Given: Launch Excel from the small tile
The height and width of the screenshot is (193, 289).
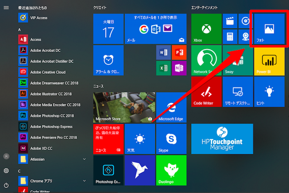Looking at the screenshot, I should point(163,68).
